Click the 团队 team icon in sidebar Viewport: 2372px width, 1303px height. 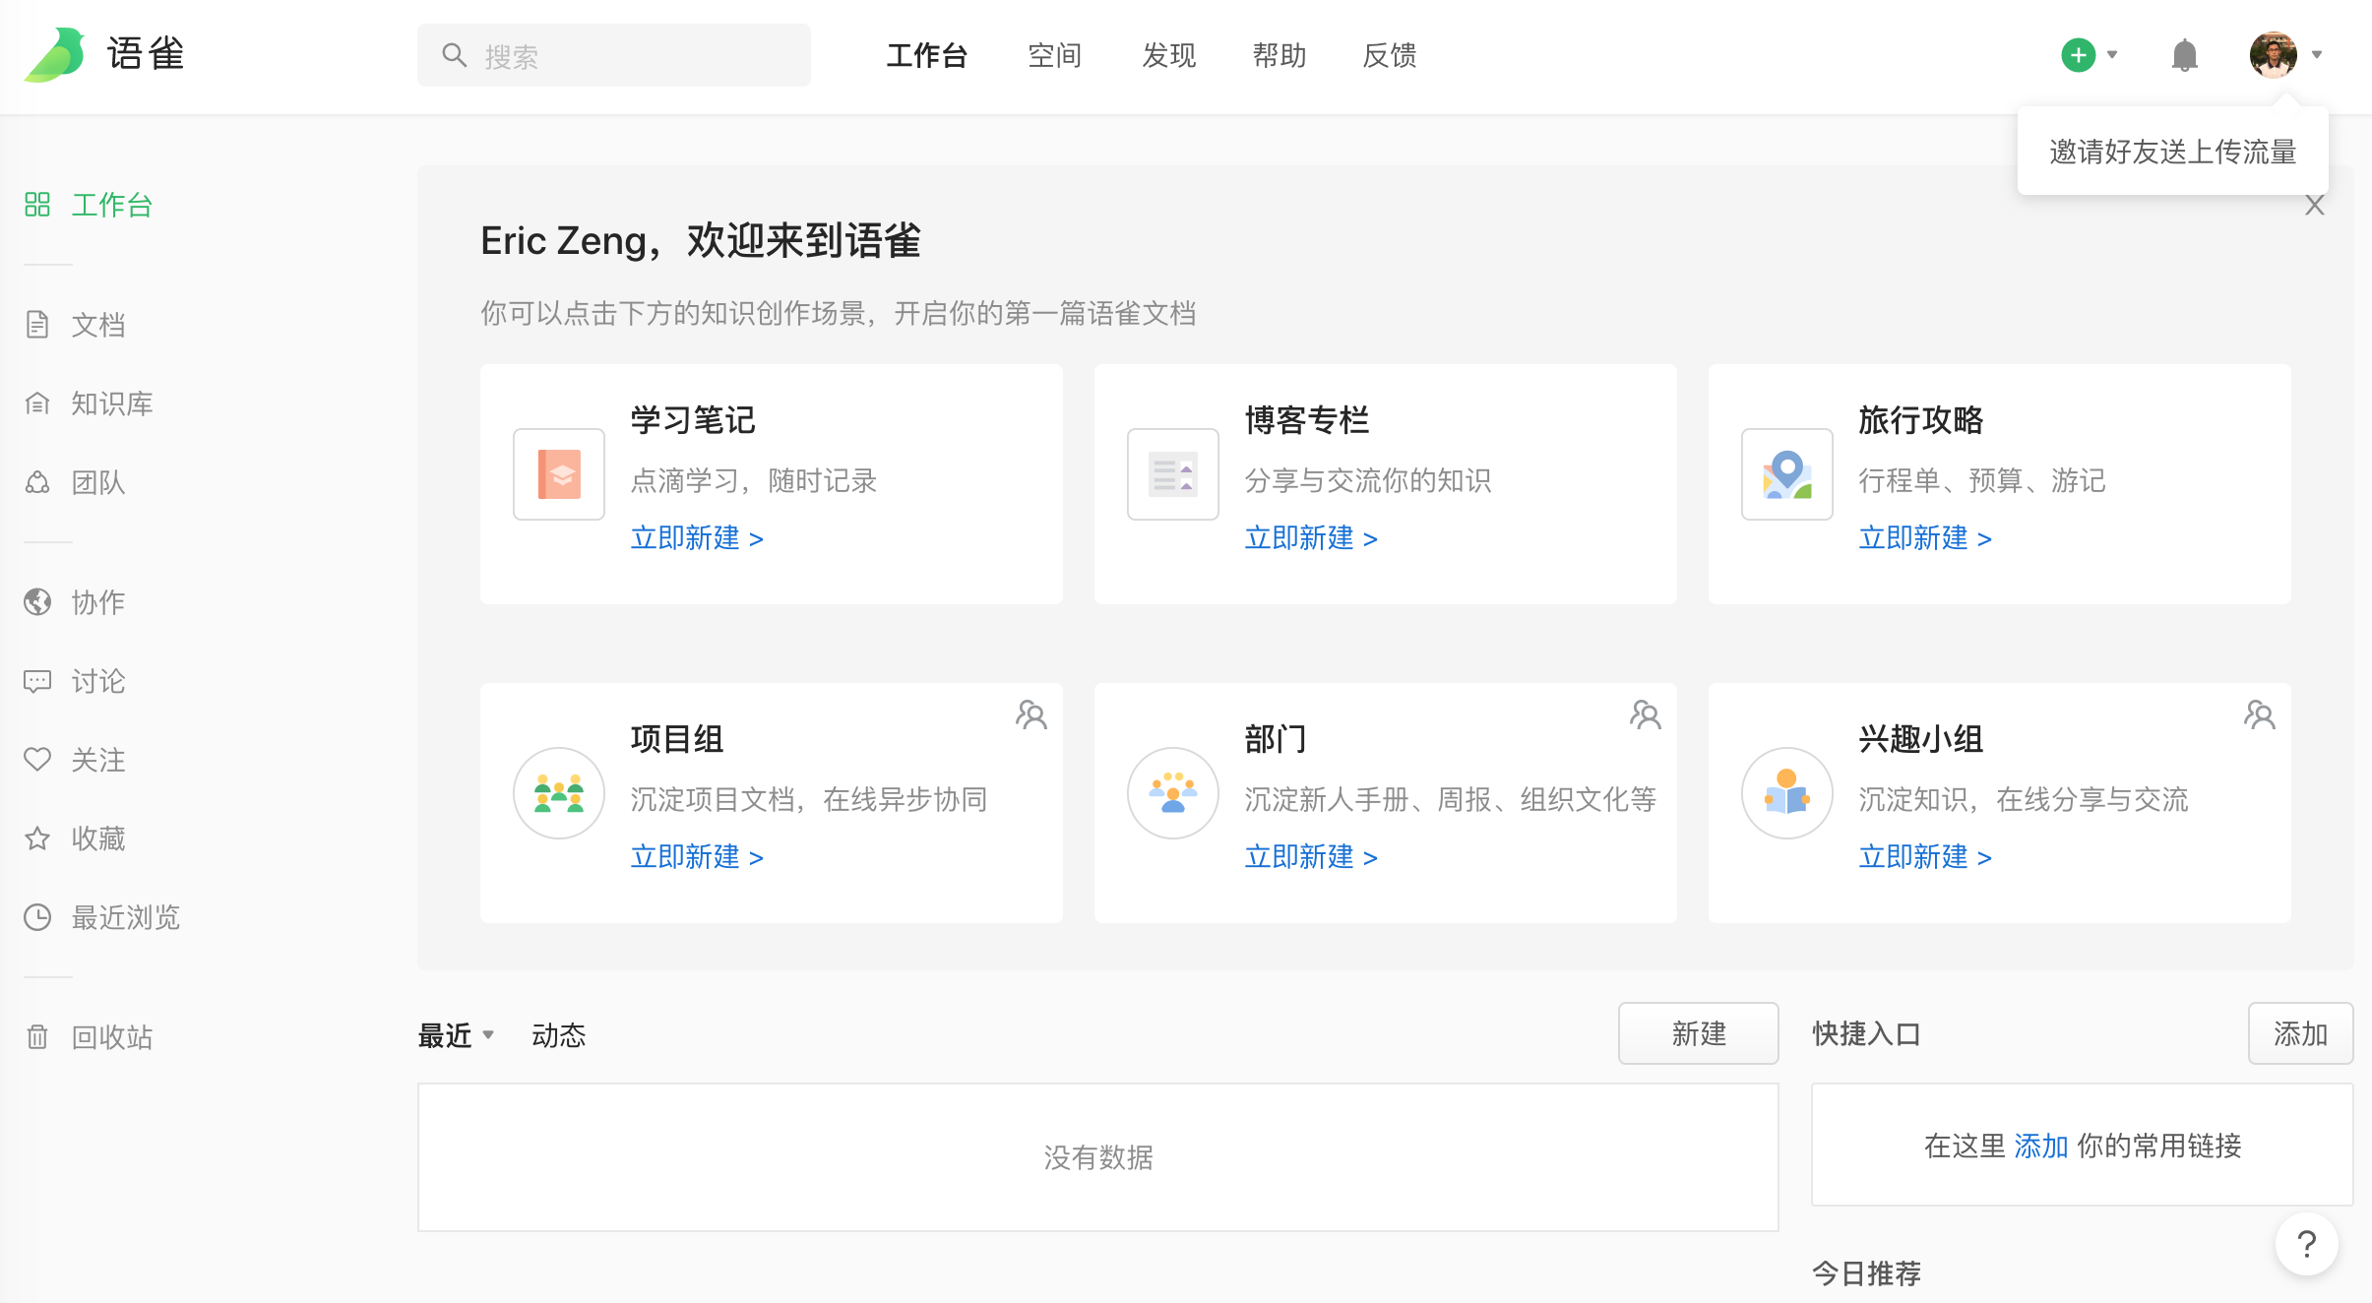pos(37,482)
